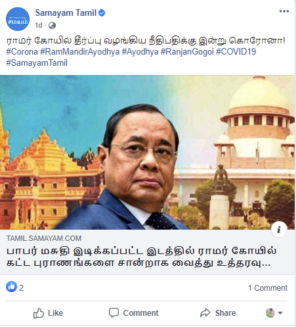Click the thumbs-up Like icon
Viewport: 296px width, 327px height.
tap(39, 313)
